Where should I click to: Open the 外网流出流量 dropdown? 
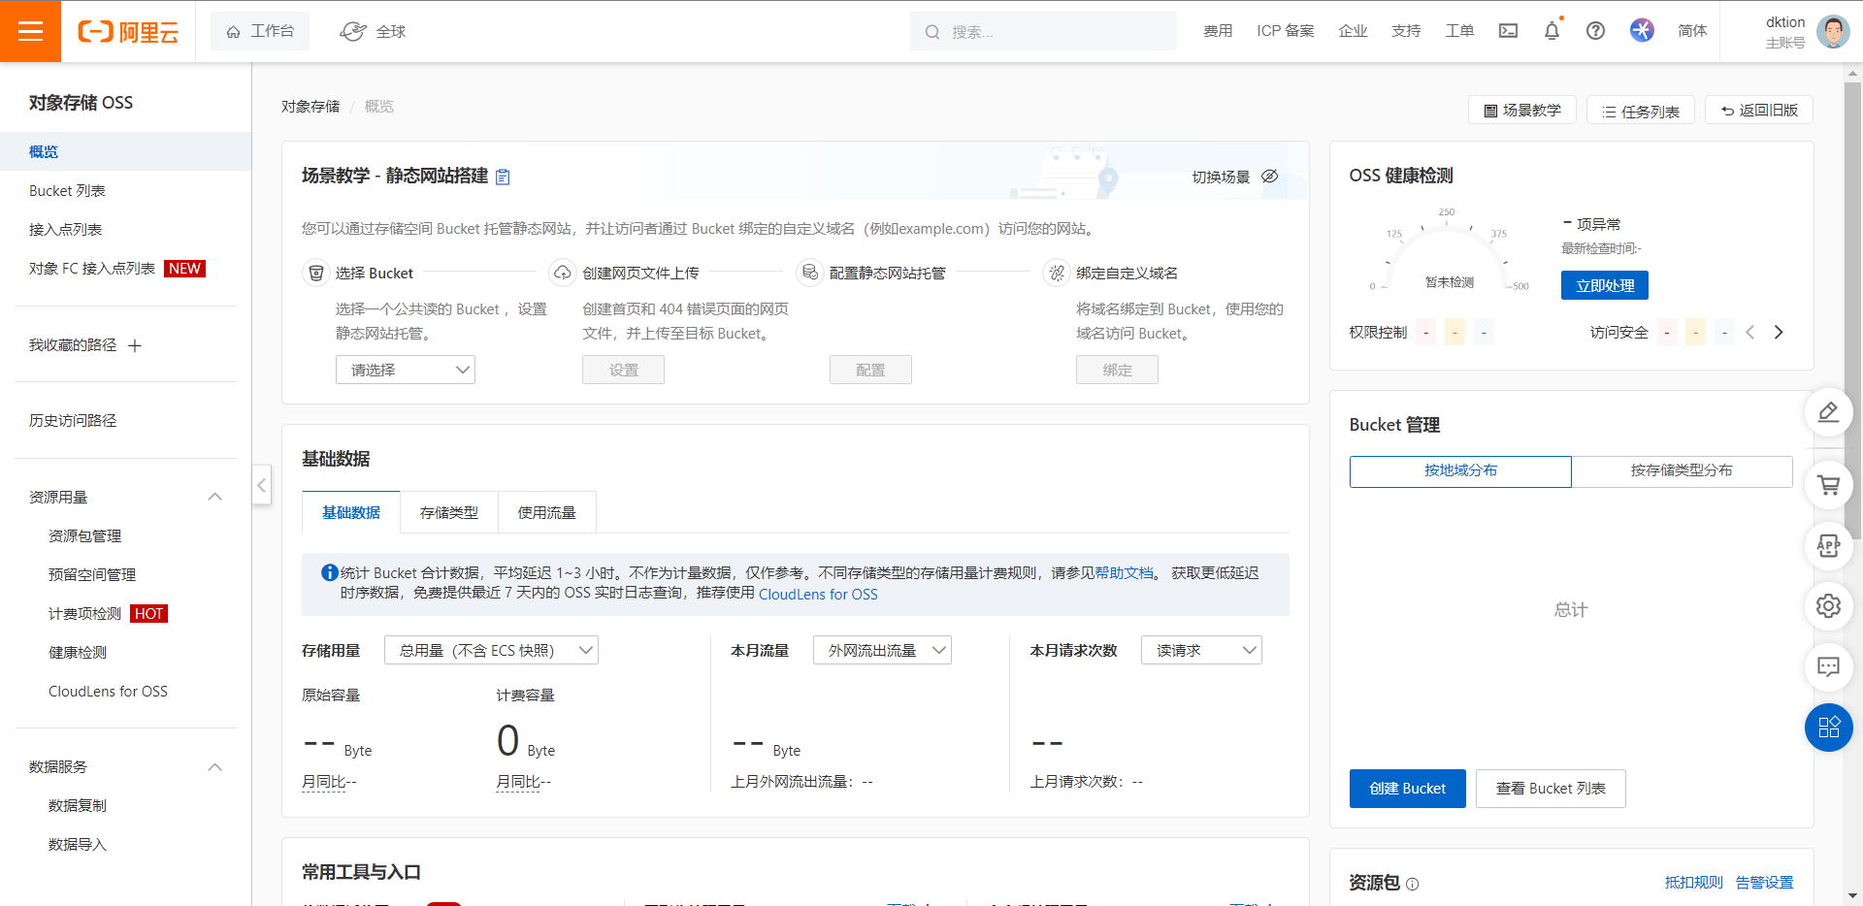(x=882, y=650)
